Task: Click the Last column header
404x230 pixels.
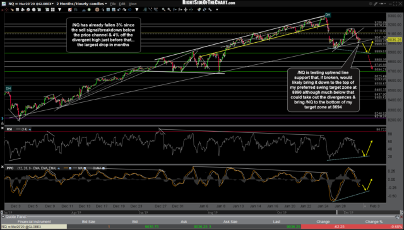Action: (276, 222)
